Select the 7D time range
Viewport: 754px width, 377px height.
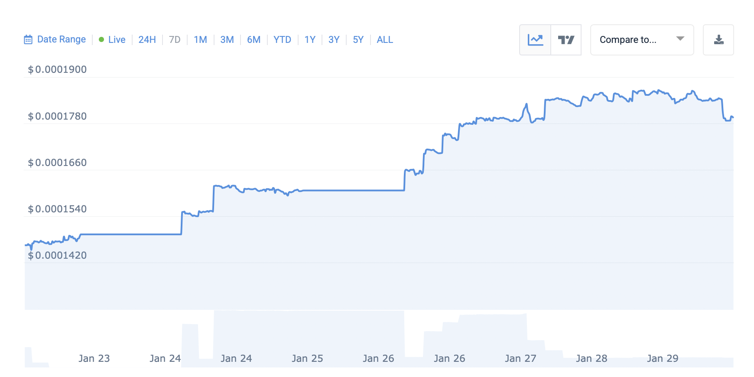pyautogui.click(x=175, y=40)
